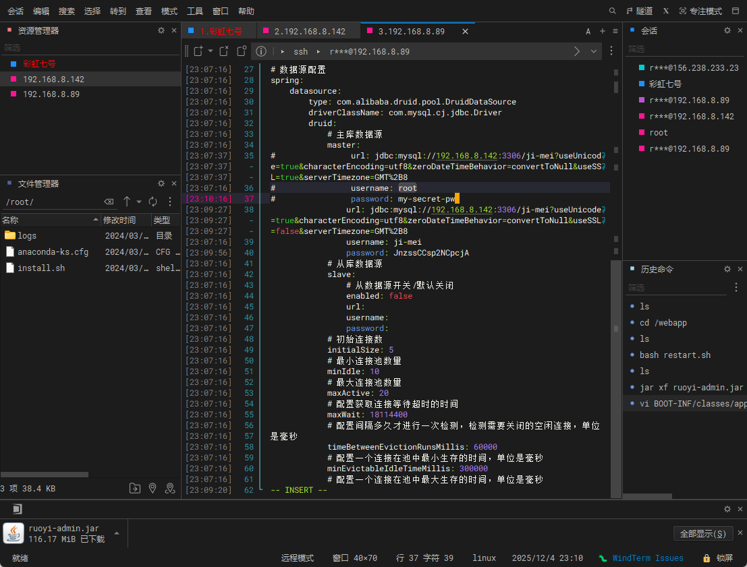The height and width of the screenshot is (567, 747).
Task: Open the 查看 menu
Action: pos(144,11)
